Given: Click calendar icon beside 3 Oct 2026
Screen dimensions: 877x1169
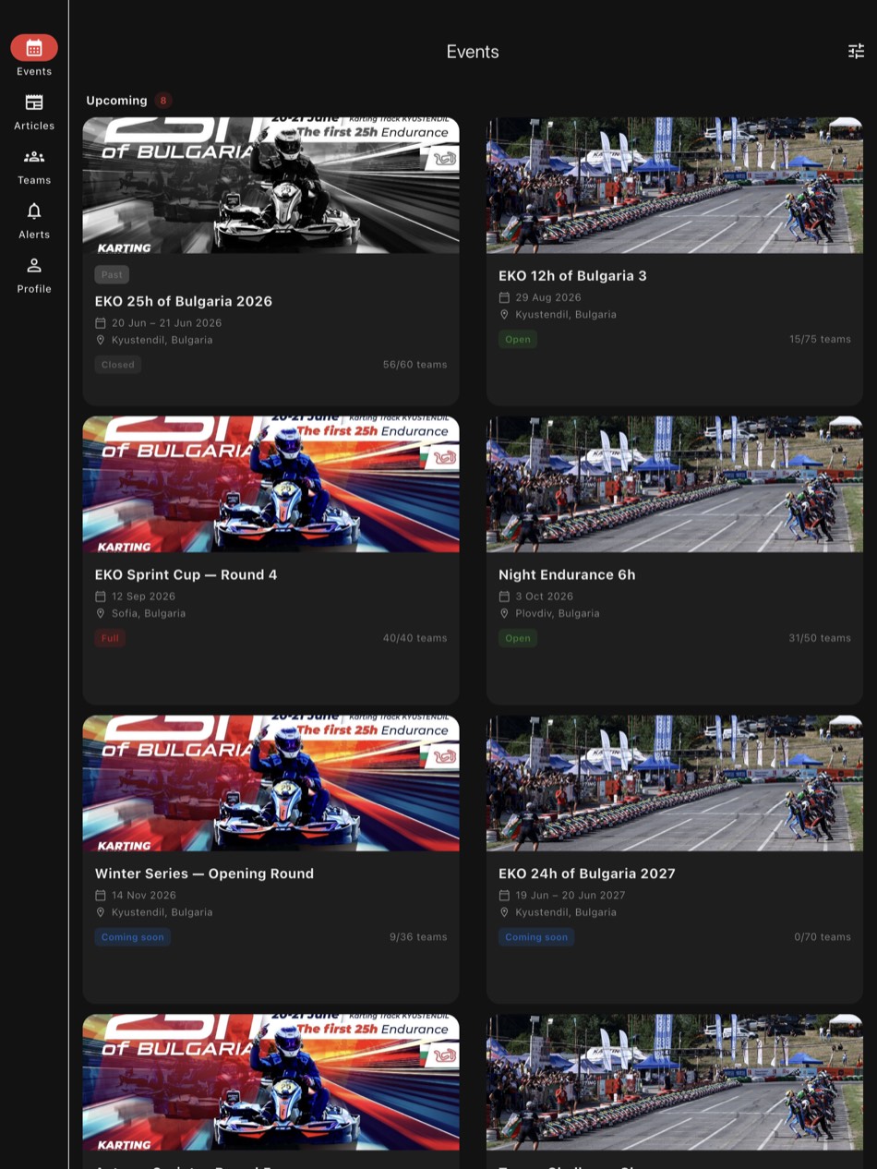Looking at the screenshot, I should 504,597.
